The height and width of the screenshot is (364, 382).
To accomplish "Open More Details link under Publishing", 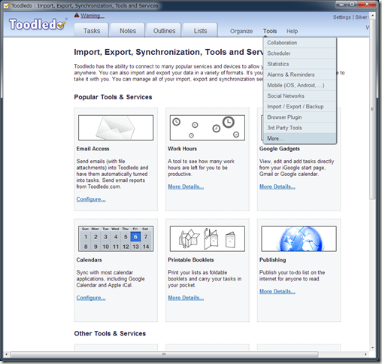I will [x=277, y=292].
